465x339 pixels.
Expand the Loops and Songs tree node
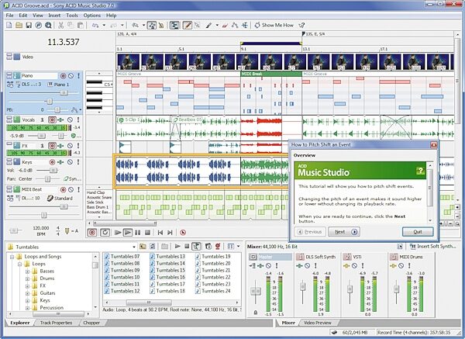12,257
